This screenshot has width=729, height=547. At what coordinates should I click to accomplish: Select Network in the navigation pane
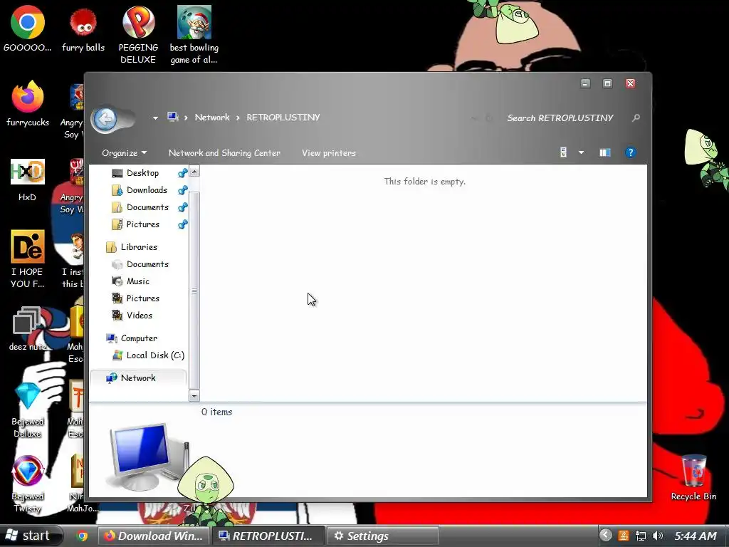pyautogui.click(x=138, y=377)
